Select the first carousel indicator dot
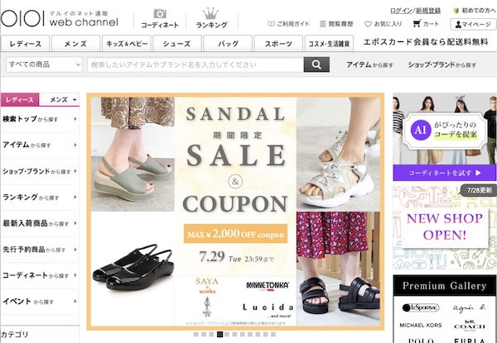The image size is (497, 343). pos(196,334)
